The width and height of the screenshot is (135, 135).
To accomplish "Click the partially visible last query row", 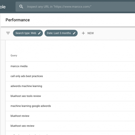I will 70,133.
